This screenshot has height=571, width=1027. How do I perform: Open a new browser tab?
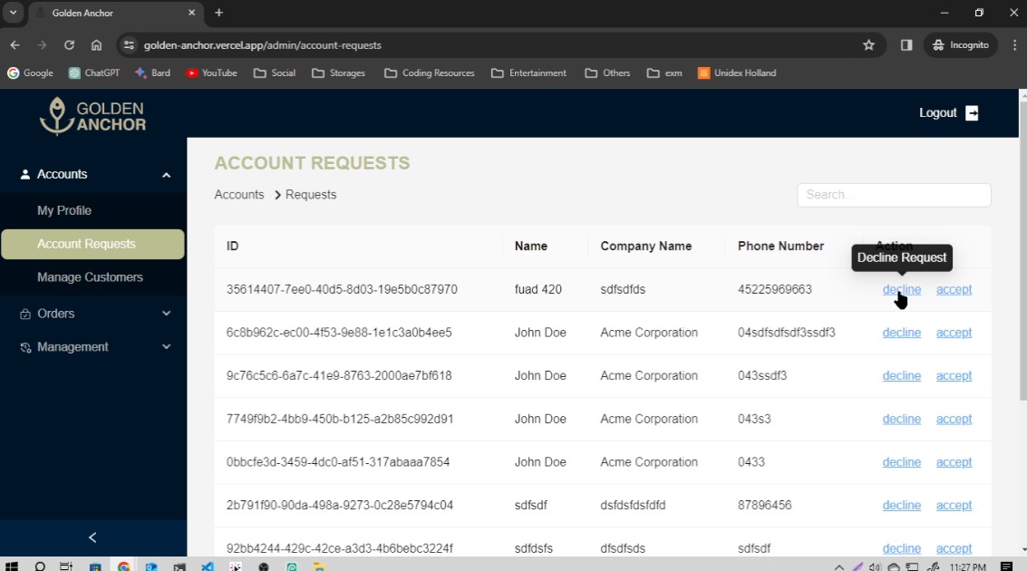[x=218, y=13]
